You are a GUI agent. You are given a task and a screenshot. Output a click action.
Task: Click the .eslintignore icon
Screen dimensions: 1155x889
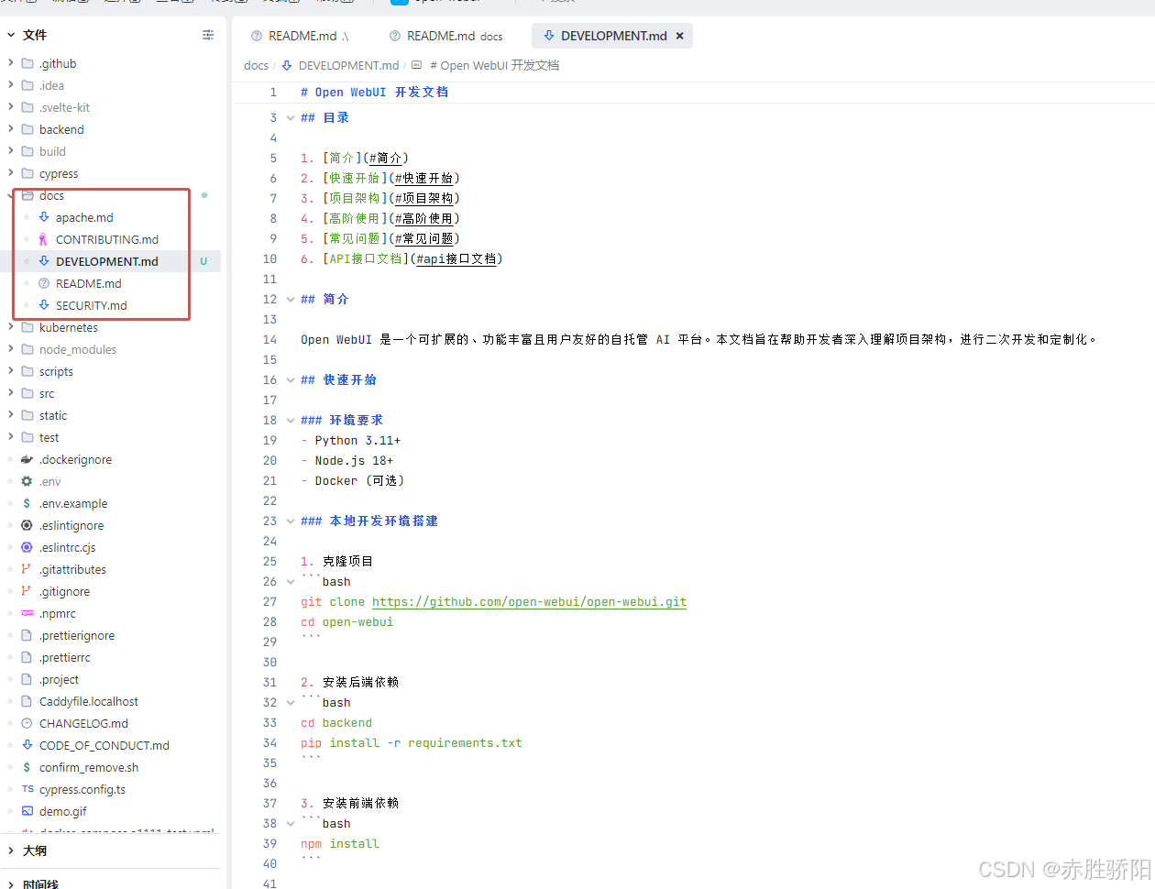coord(27,525)
